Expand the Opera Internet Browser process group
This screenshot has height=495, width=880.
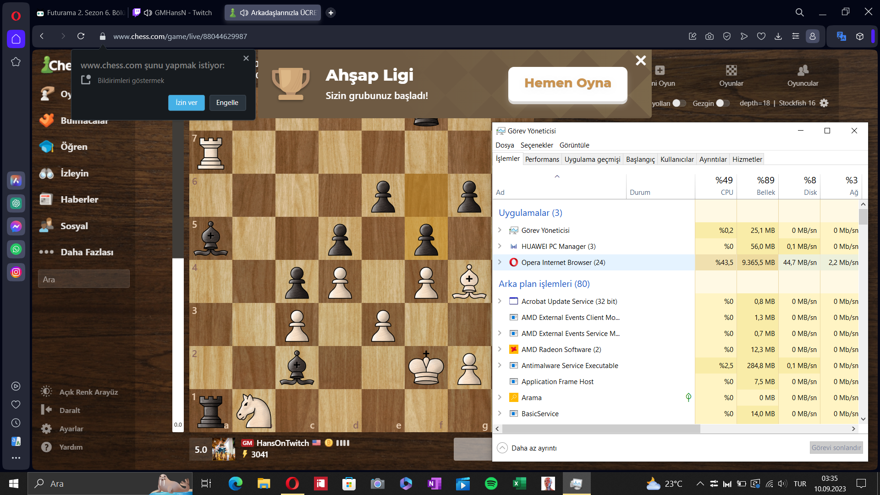point(500,262)
